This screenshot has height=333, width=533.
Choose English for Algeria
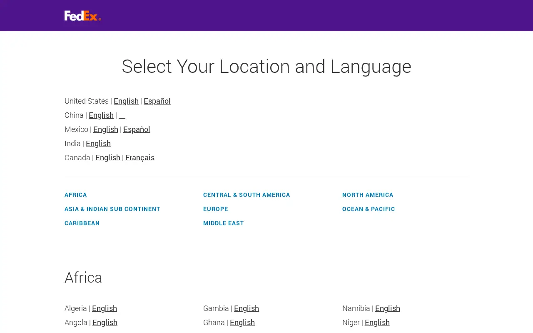coord(105,308)
